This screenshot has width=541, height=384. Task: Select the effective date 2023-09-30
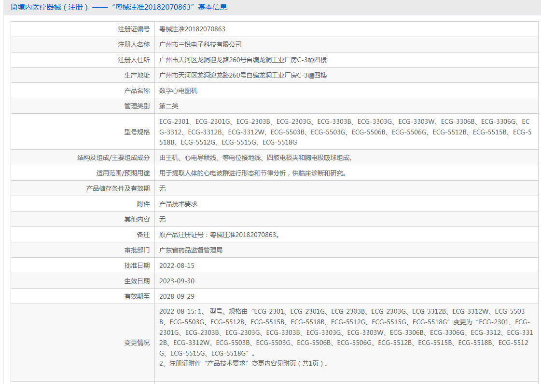[177, 281]
